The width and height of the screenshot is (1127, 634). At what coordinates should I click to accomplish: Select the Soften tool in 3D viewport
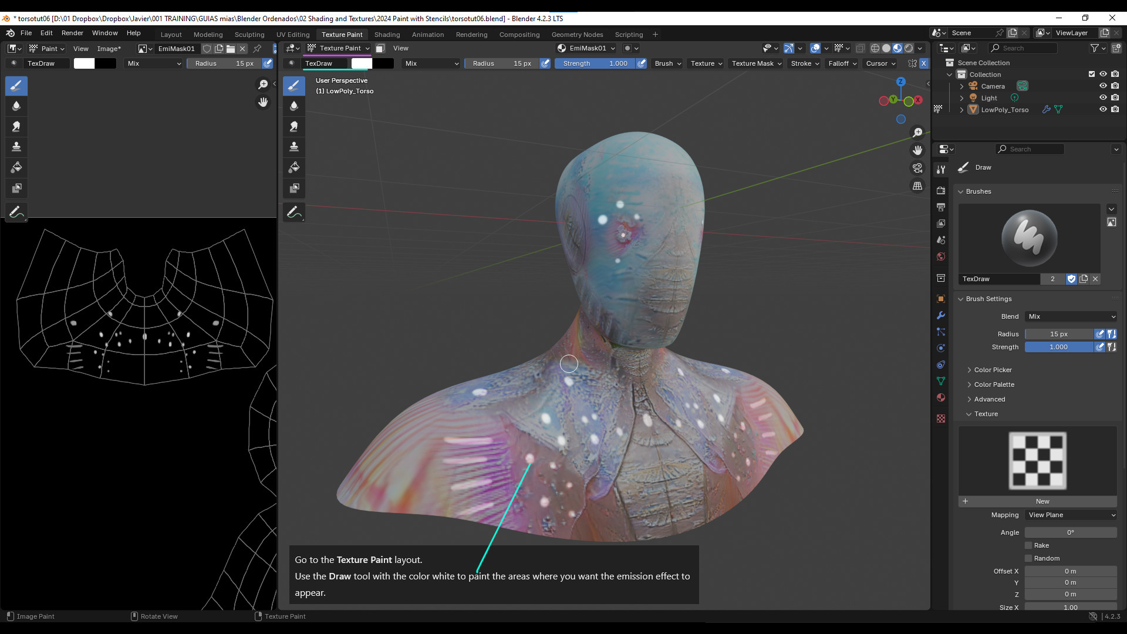point(294,106)
